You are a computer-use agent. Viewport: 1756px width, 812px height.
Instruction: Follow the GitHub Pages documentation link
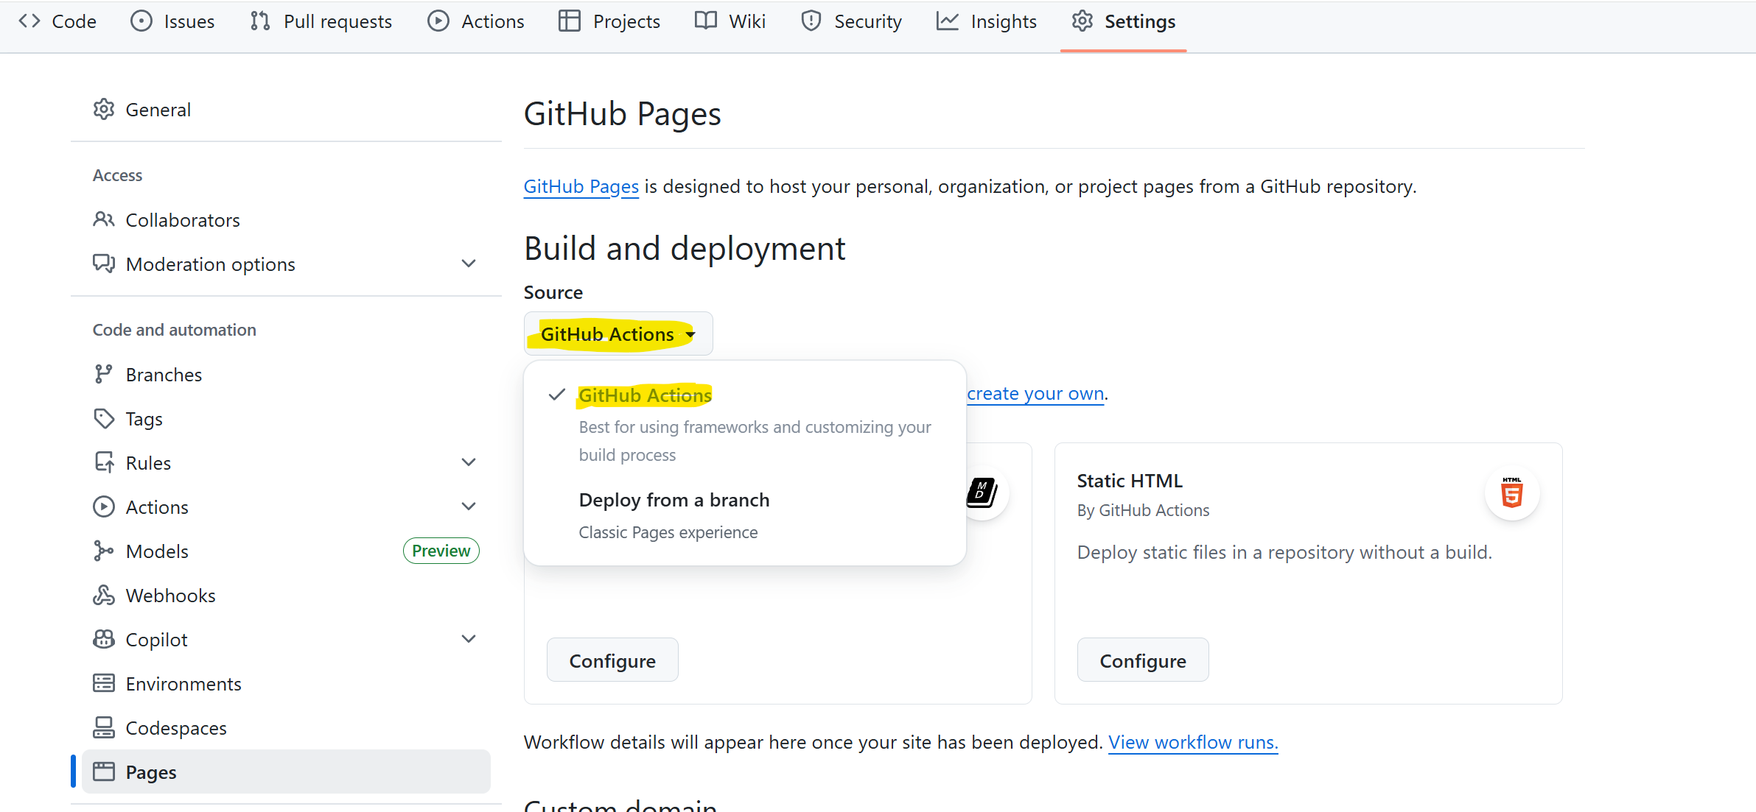581,186
